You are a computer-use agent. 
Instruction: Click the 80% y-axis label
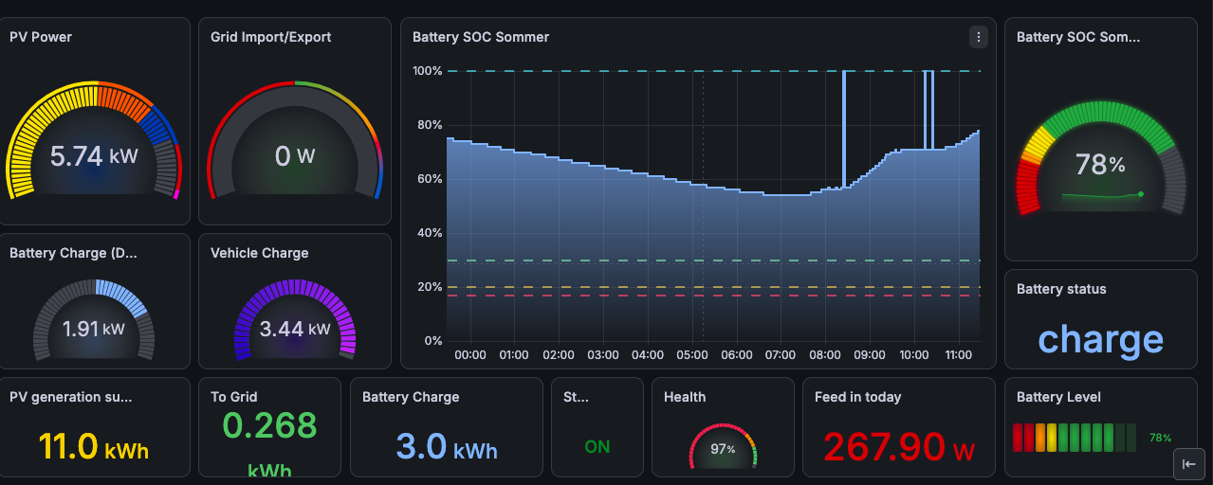430,125
